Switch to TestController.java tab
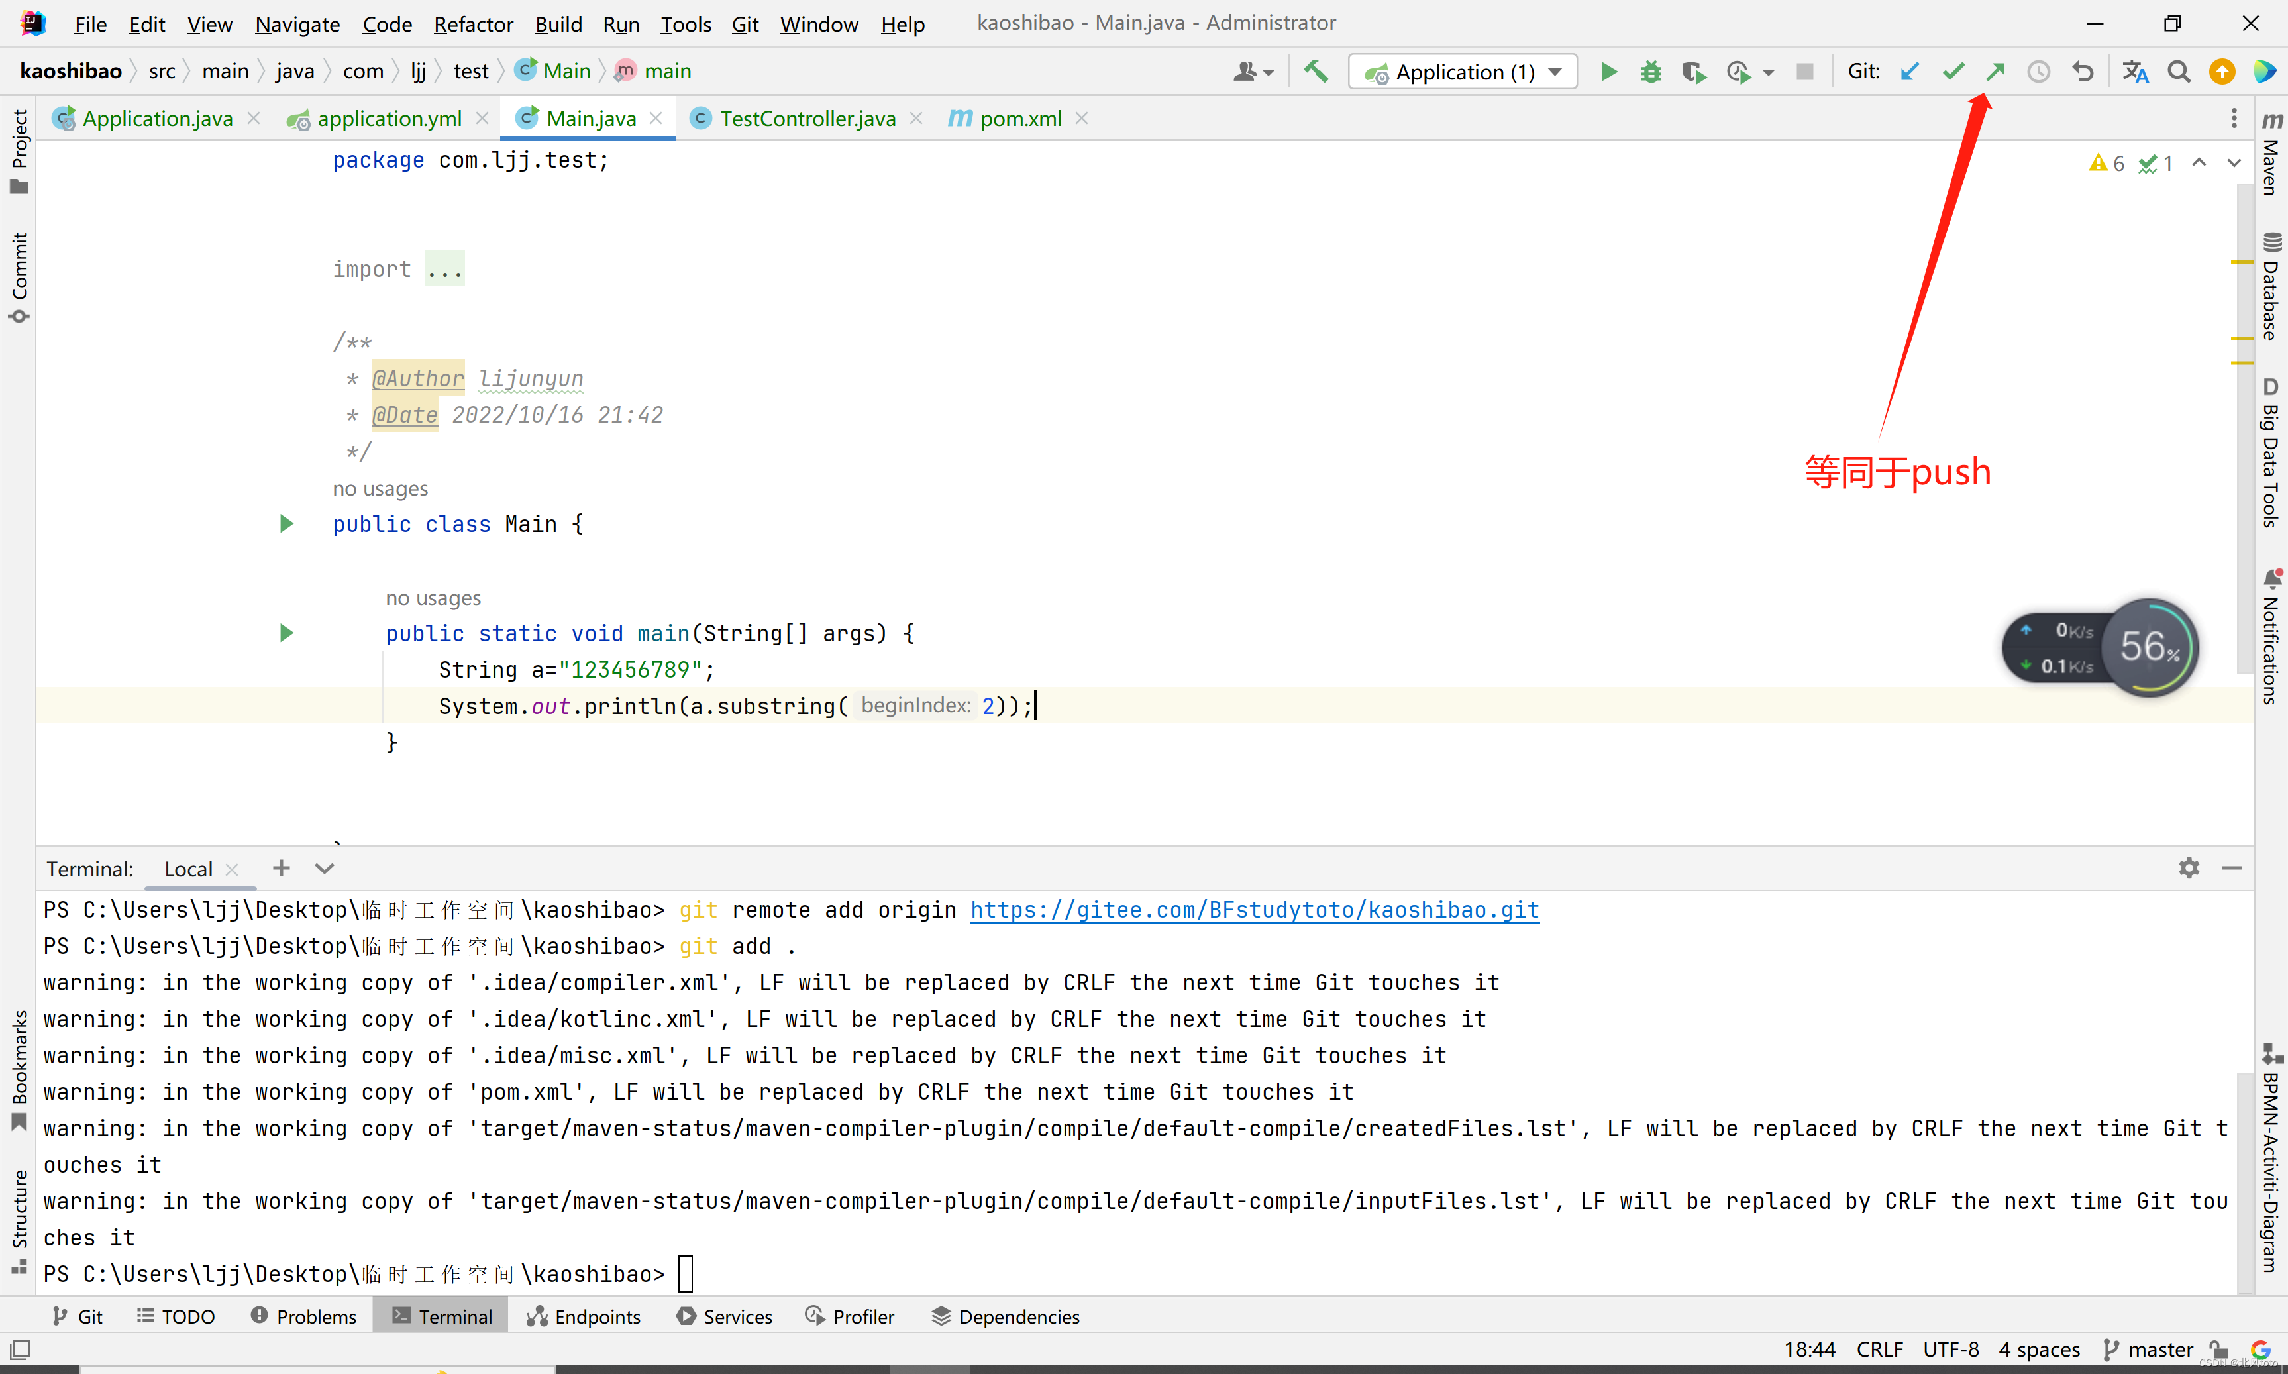2288x1374 pixels. click(x=807, y=119)
